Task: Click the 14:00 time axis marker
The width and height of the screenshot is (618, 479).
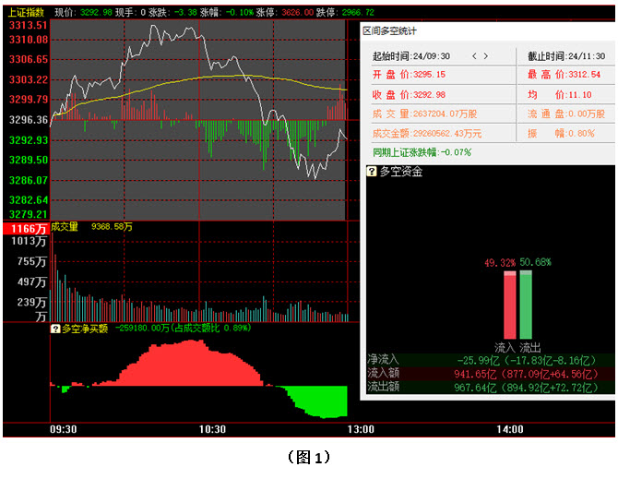Action: click(509, 429)
